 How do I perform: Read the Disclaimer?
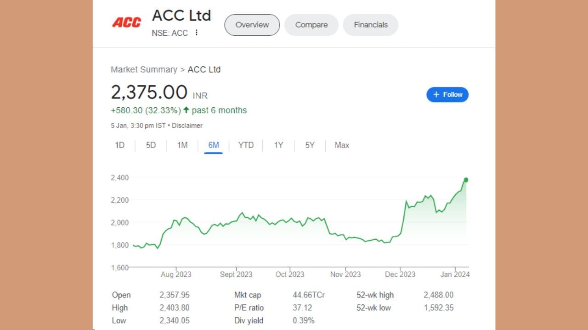tap(187, 125)
